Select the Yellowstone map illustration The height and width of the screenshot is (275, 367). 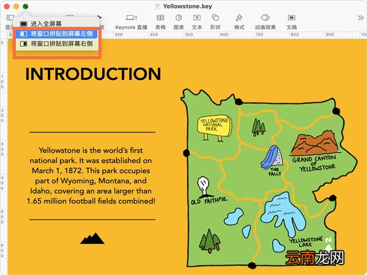pos(269,178)
